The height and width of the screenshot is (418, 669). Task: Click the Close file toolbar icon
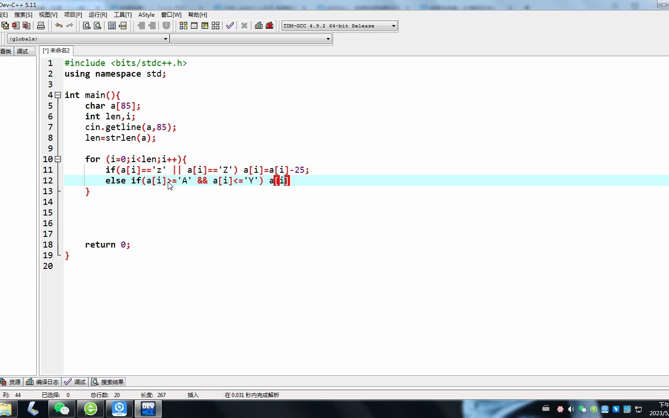pos(16,26)
